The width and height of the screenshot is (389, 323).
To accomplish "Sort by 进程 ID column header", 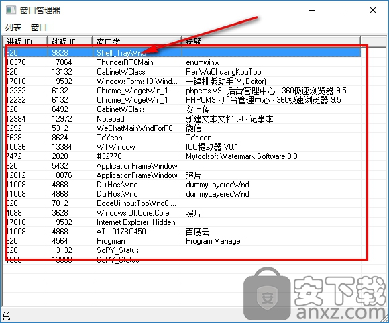I will click(x=25, y=41).
